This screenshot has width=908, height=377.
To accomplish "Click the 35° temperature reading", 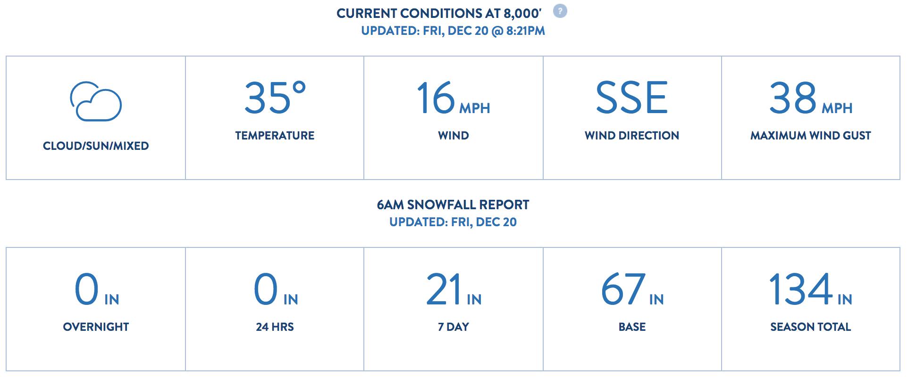I will 275,98.
